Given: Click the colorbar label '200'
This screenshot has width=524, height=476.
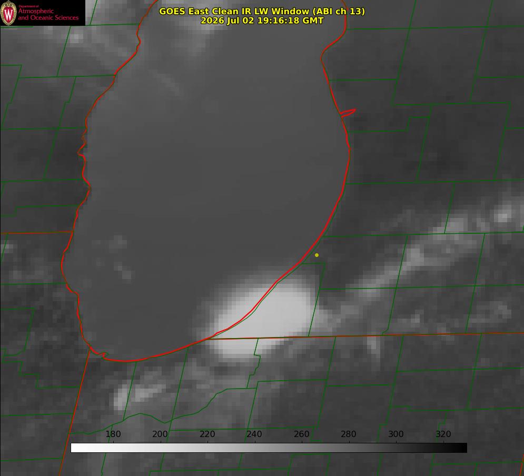Looking at the screenshot, I should 160,434.
